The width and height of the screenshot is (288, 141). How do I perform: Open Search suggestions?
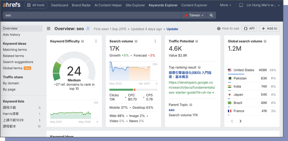coord(18,62)
